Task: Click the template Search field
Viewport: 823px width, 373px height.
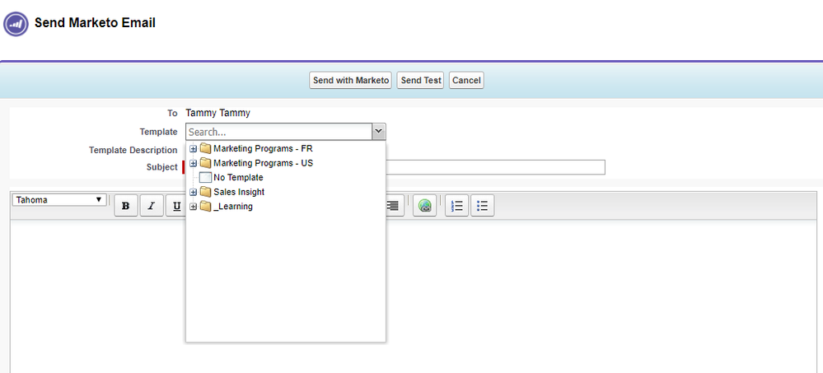Action: coord(278,133)
